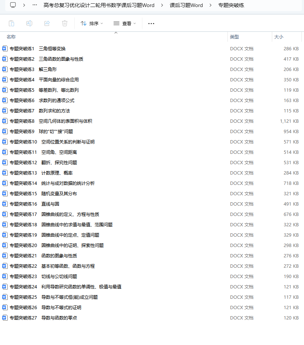Click Word icon of 专题突破练27 导数与函数的零点
The width and height of the screenshot is (304, 345).
tap(5, 318)
